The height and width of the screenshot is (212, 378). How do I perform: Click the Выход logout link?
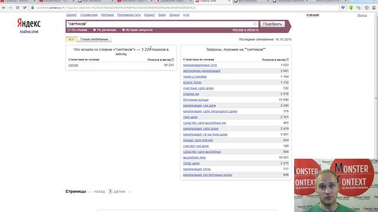tap(362, 15)
